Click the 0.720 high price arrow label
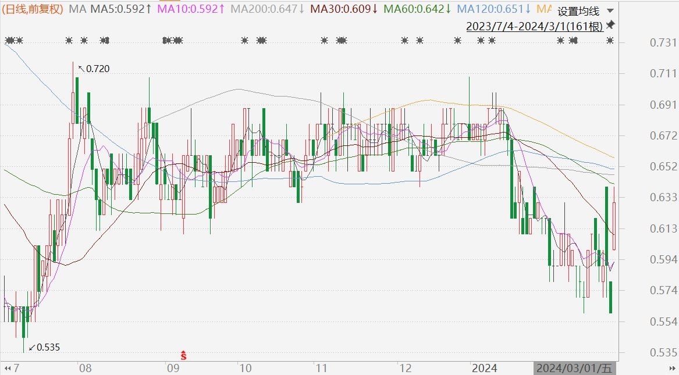679x375 pixels. 94,69
